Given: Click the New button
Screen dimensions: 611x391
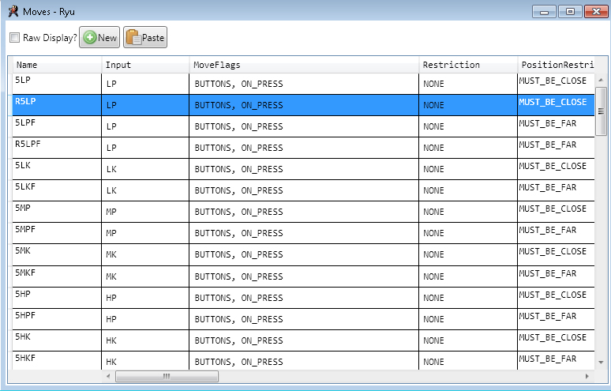Looking at the screenshot, I should (99, 37).
